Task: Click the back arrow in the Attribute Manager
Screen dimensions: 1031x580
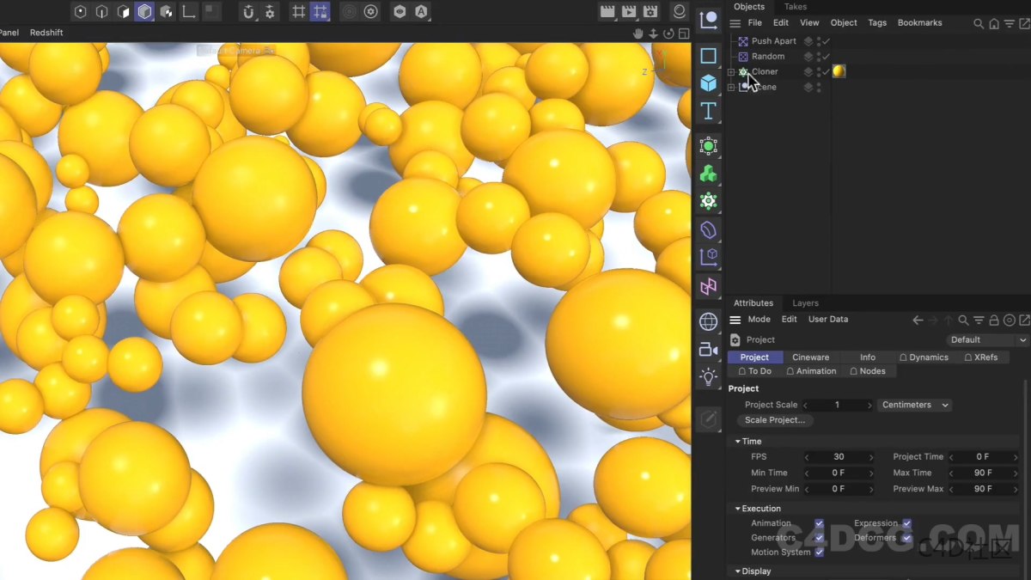Action: 918,320
